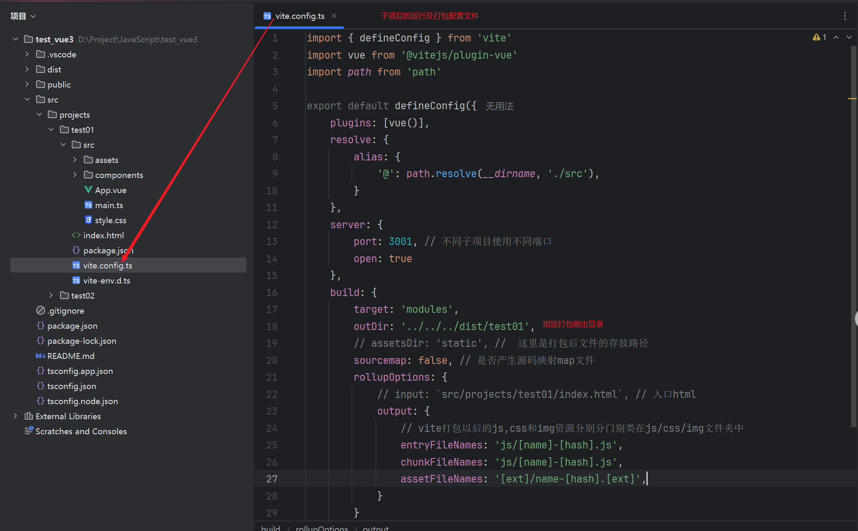Viewport: 858px width, 531px height.
Task: Expand the test02 folder
Action: (x=51, y=295)
